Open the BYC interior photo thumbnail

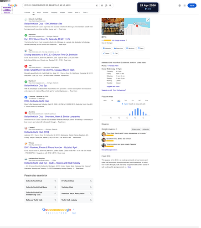coord(113,26)
